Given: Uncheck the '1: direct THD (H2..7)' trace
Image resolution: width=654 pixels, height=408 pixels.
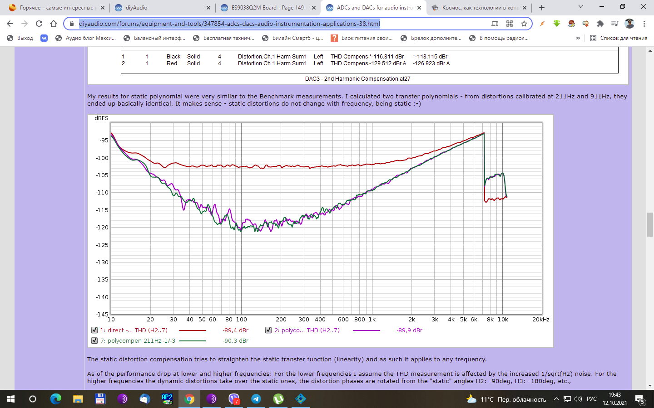Looking at the screenshot, I should pos(94,330).
